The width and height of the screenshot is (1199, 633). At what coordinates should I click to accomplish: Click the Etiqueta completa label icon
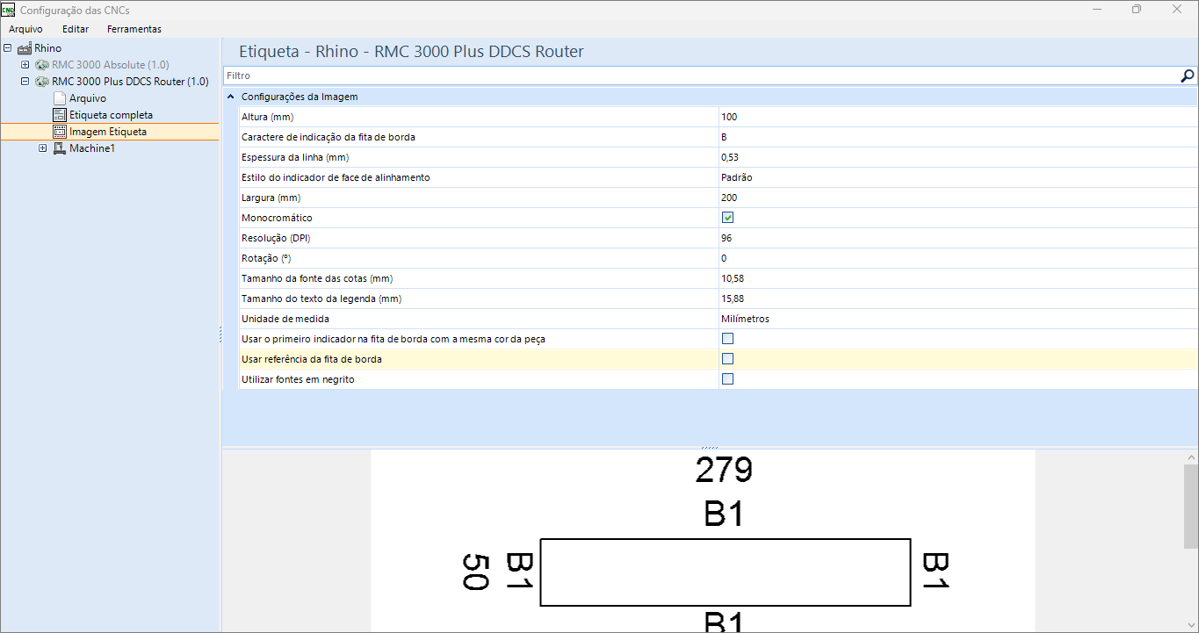point(60,115)
